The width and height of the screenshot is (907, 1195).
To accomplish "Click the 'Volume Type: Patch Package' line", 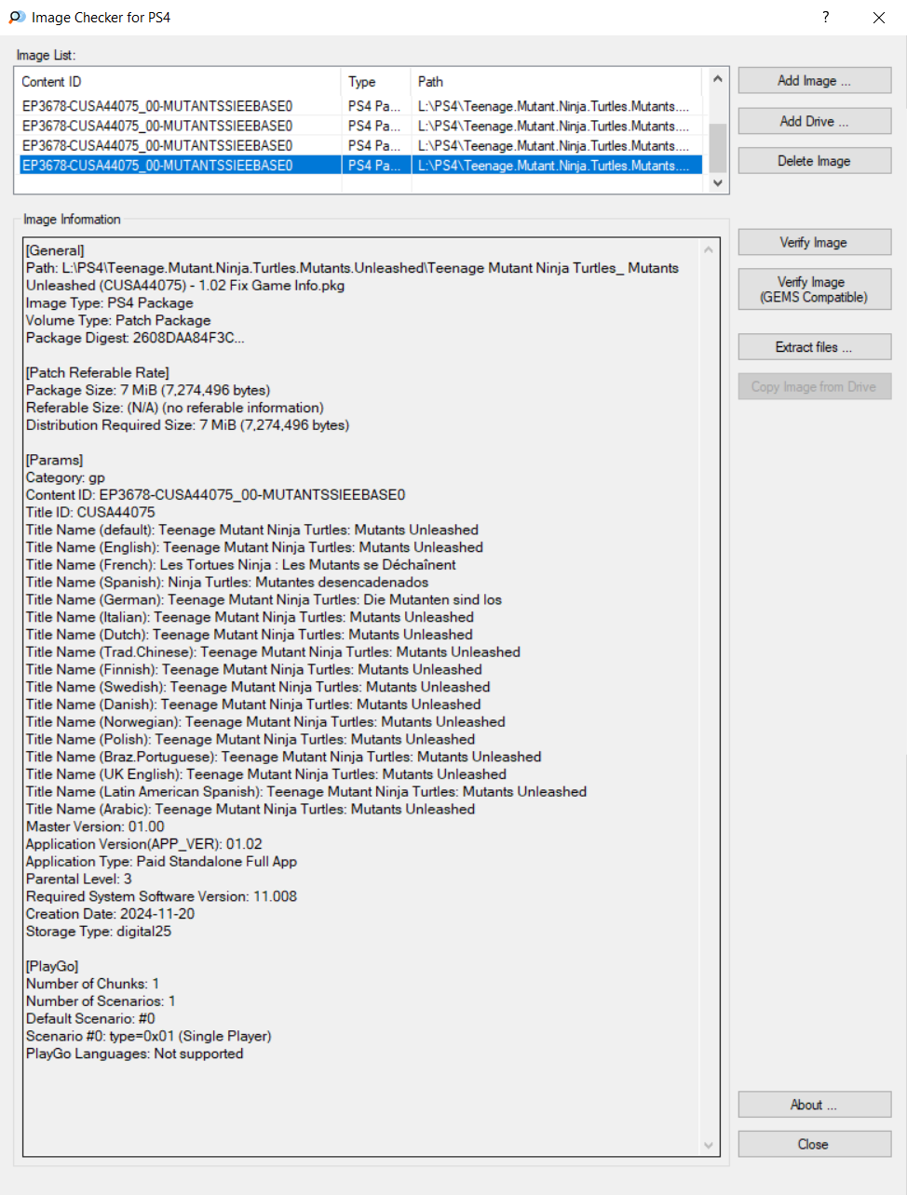I will coord(118,320).
